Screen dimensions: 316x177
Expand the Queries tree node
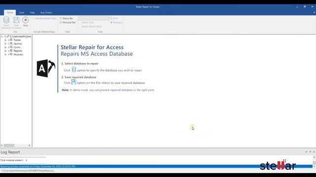point(5,44)
